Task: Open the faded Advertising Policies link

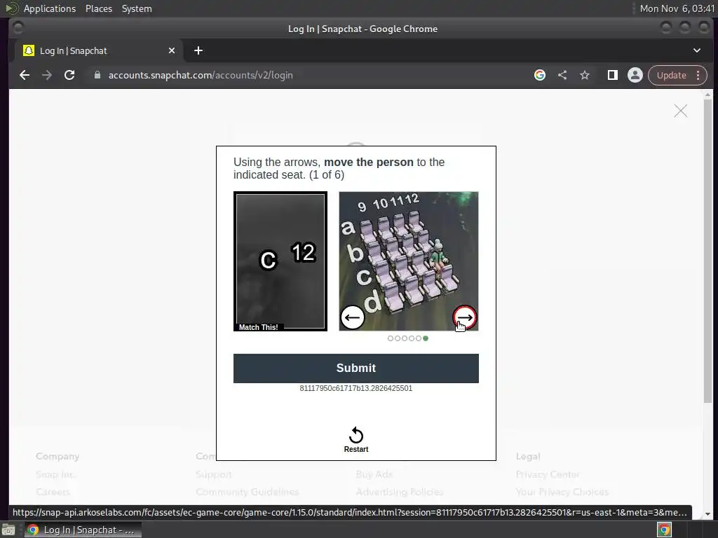Action: tap(400, 492)
